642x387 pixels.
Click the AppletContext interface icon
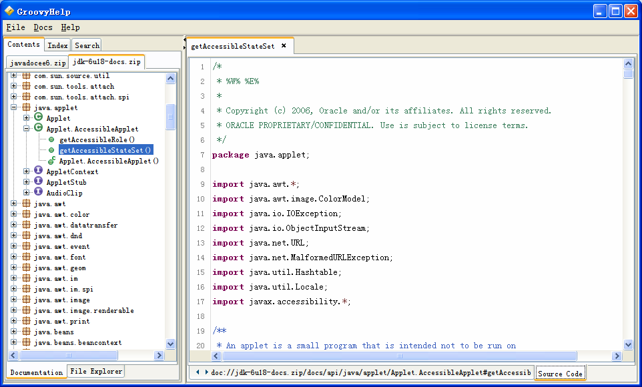pos(39,171)
